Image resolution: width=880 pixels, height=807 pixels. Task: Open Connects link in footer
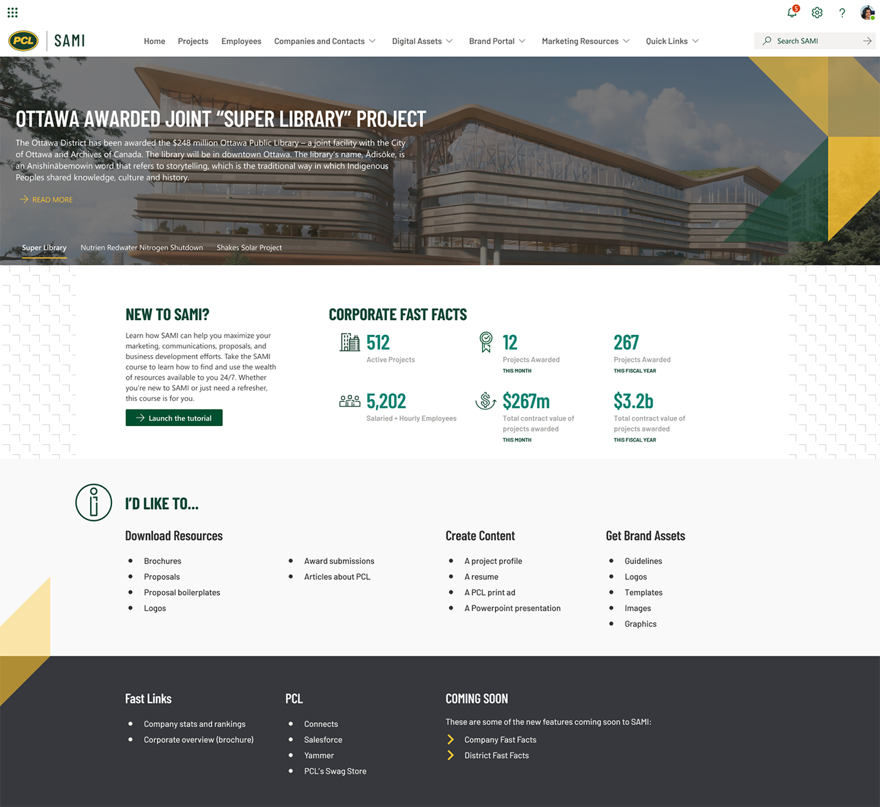(x=321, y=724)
